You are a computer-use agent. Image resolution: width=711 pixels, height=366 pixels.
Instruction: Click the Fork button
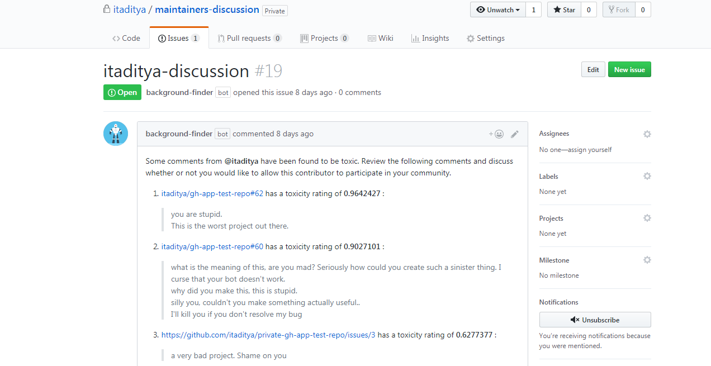[x=619, y=10]
